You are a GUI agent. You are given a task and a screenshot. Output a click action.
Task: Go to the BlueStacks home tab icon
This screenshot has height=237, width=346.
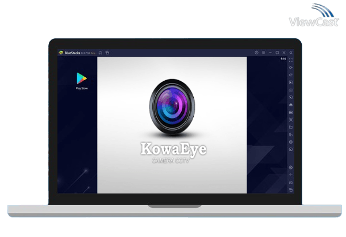[101, 53]
